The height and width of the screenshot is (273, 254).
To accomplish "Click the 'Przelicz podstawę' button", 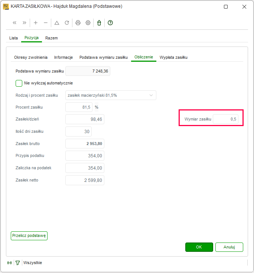I will coord(29,236).
